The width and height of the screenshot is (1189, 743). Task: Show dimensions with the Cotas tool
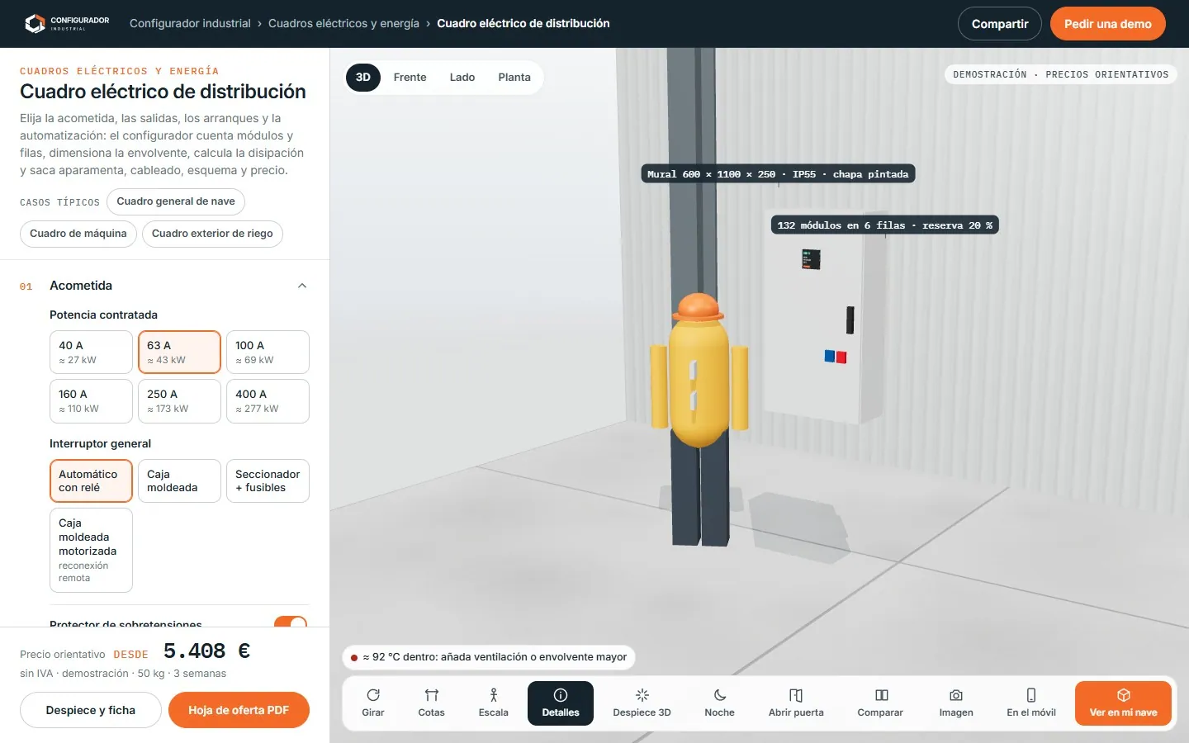pos(431,703)
